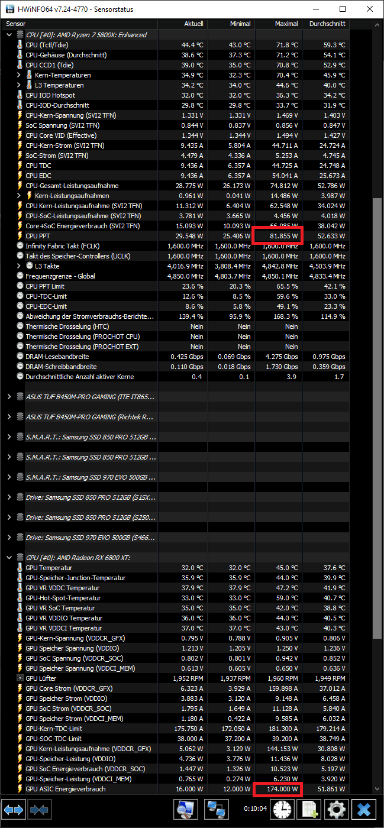Expand the ASUS TUF B450M-PRO GAMING (ITE IT865...) group
Viewport: 384px width, 828px height.
pyautogui.click(x=9, y=397)
